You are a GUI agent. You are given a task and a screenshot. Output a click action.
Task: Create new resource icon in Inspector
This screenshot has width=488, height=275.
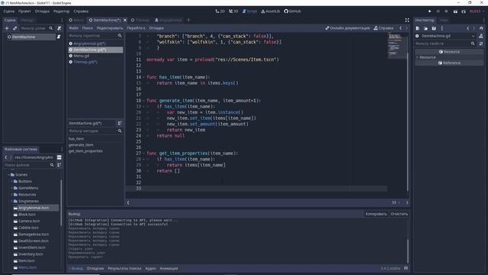(418, 28)
